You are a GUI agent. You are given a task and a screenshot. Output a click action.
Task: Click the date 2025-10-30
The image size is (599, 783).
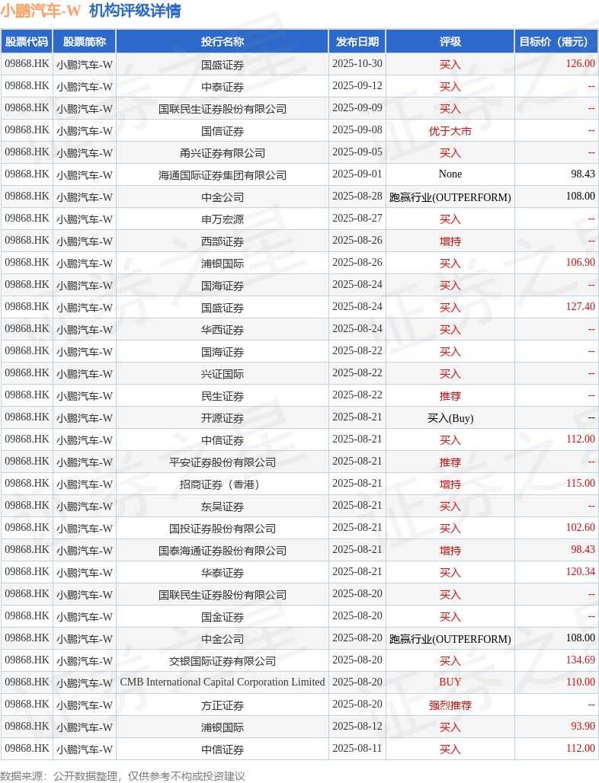click(357, 64)
